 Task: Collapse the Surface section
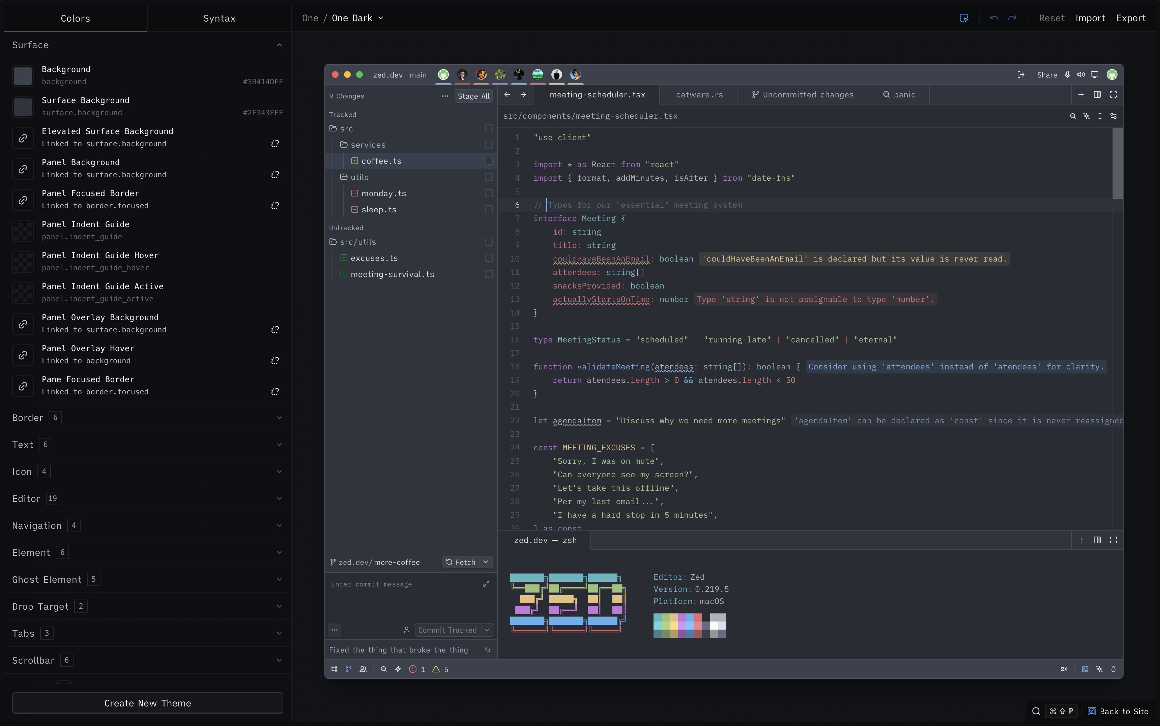coord(279,44)
